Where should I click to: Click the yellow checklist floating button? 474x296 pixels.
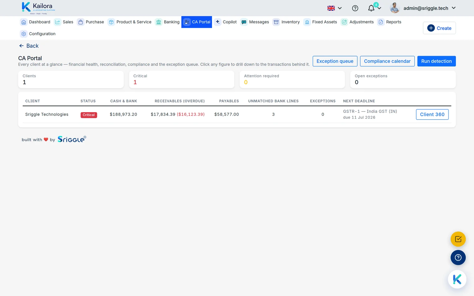[x=458, y=239]
